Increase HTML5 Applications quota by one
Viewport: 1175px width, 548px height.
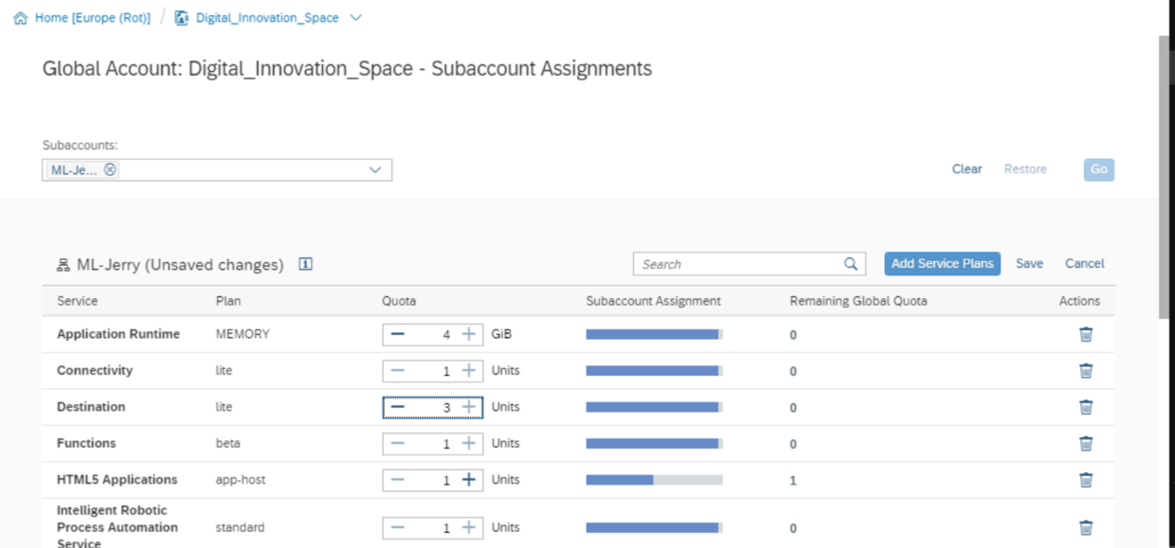[x=469, y=480]
